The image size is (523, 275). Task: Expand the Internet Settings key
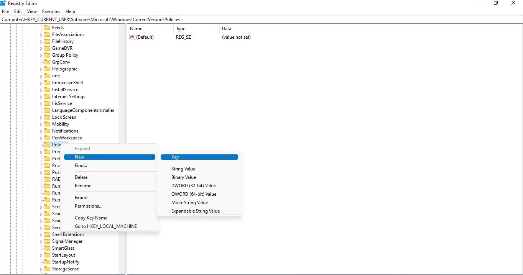41,97
